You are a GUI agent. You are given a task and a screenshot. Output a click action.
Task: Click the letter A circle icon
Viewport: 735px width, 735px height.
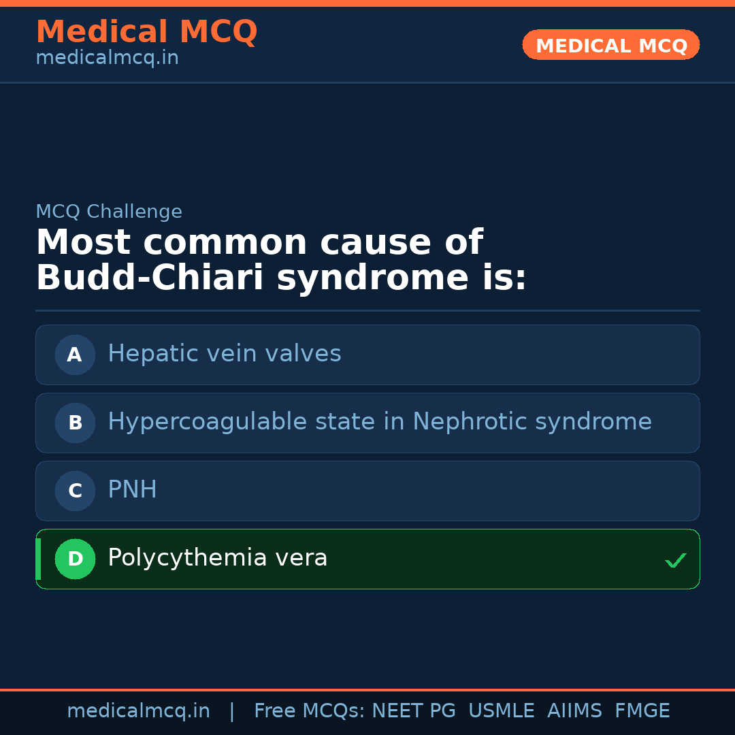point(75,355)
